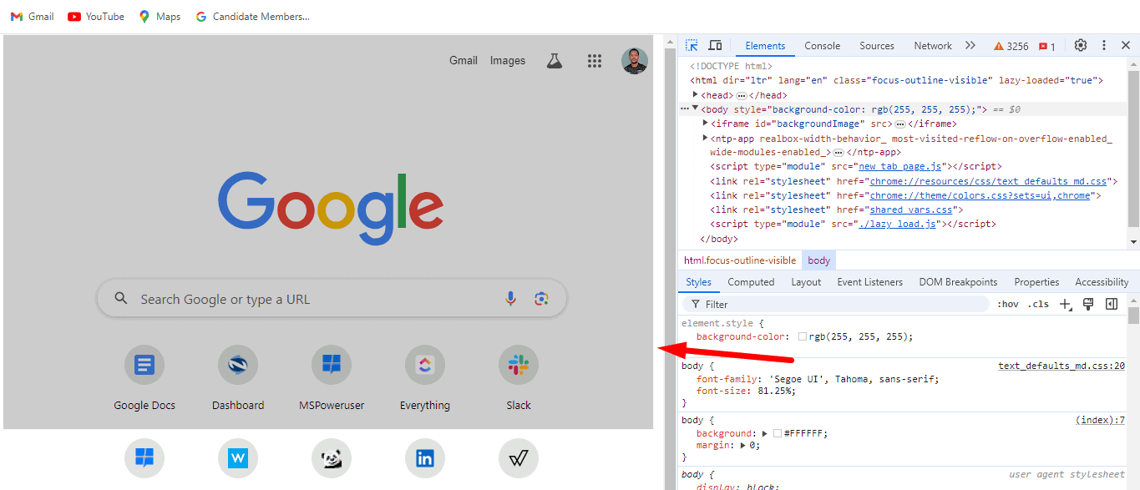
Task: Open Accessibility tab
Action: tap(1102, 282)
